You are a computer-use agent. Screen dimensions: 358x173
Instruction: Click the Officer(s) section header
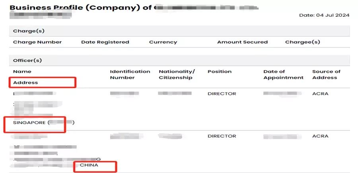click(27, 60)
